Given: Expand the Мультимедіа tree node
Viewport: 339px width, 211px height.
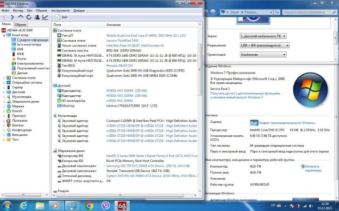Looking at the screenshot, I should (4, 97).
